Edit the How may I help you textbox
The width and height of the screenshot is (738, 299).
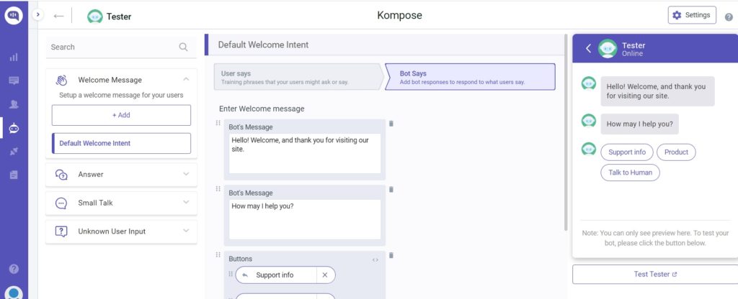305,219
